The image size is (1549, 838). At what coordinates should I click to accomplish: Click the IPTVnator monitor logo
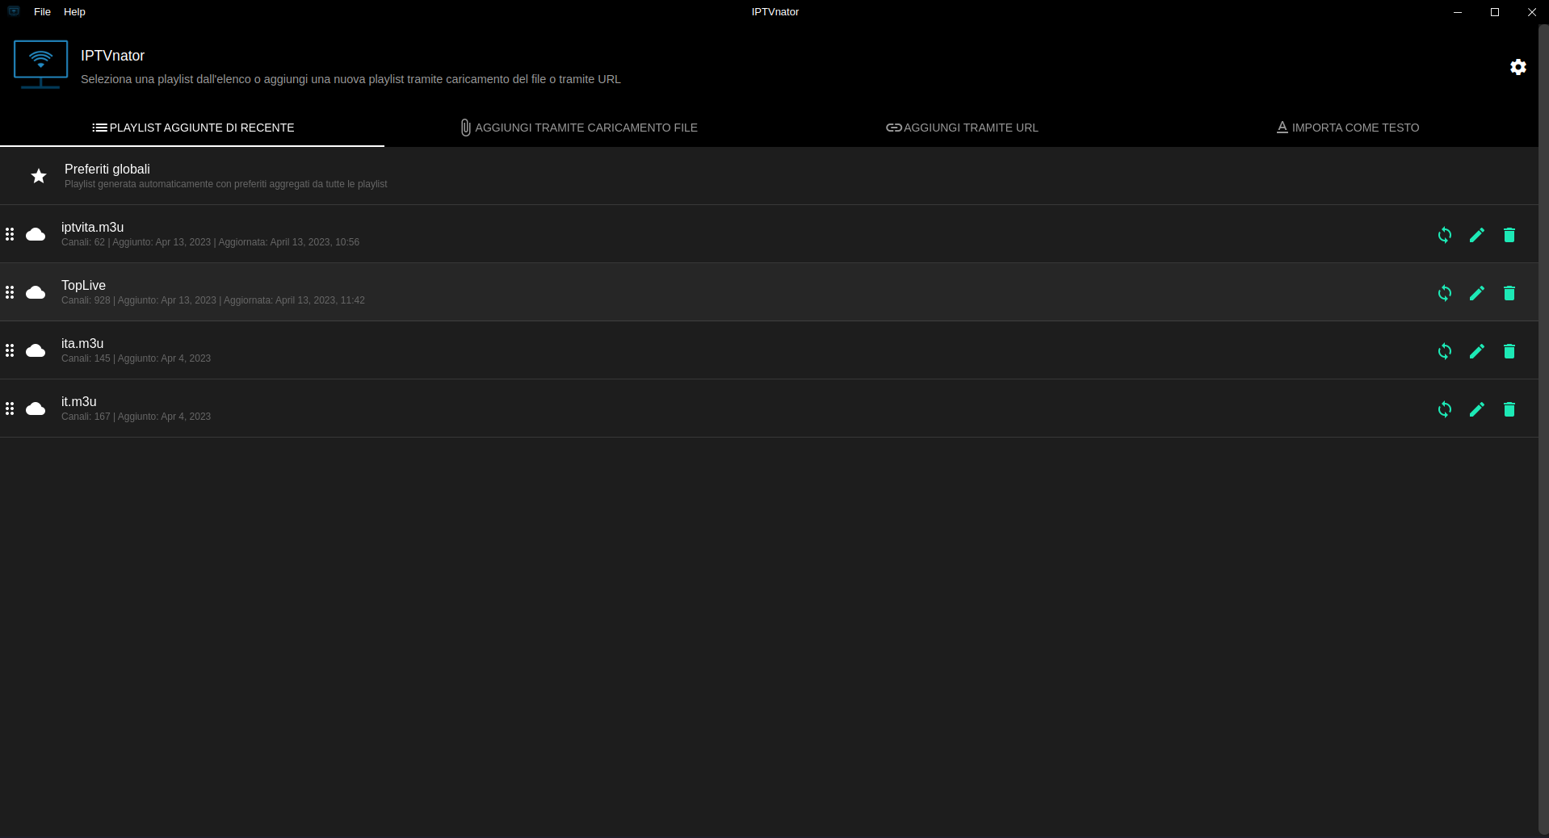[x=40, y=65]
